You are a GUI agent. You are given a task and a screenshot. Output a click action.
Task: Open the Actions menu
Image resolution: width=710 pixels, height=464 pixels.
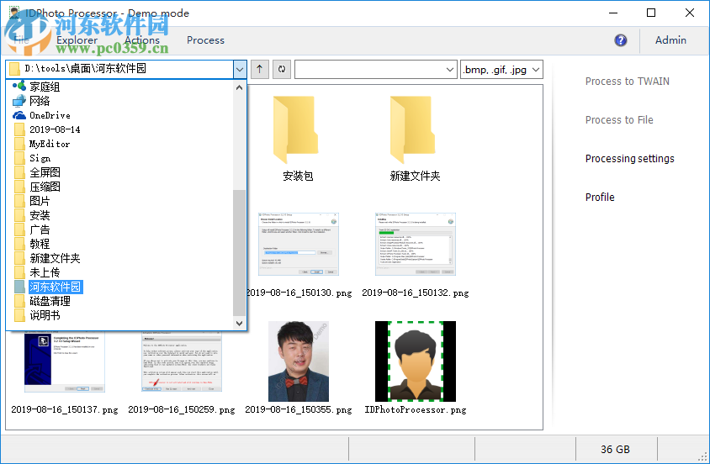142,40
